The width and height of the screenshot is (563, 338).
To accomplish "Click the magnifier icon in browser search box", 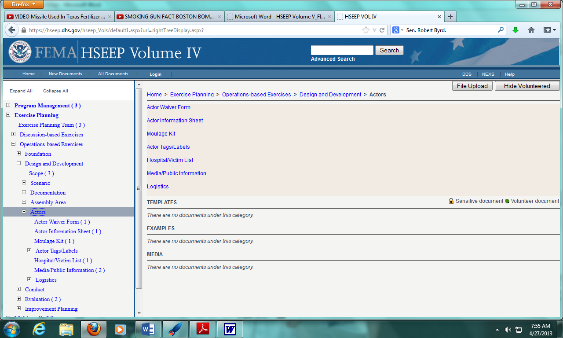I will point(501,30).
